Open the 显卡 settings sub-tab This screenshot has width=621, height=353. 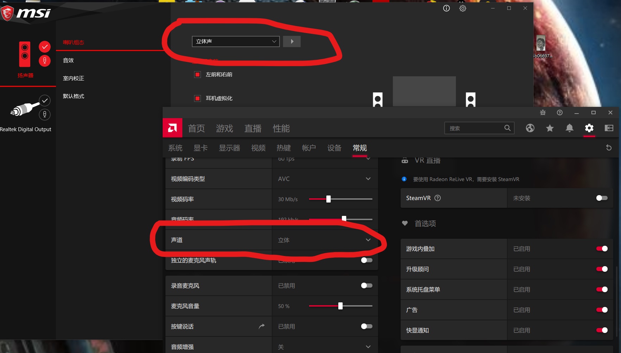[x=201, y=148]
